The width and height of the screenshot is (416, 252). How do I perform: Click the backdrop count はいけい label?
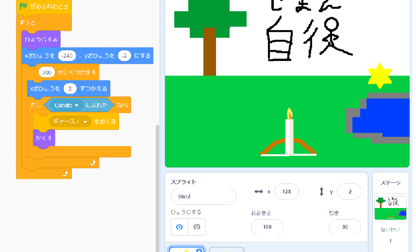390,230
